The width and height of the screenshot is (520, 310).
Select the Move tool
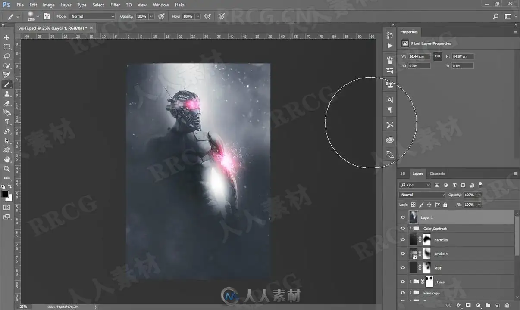tap(7, 37)
